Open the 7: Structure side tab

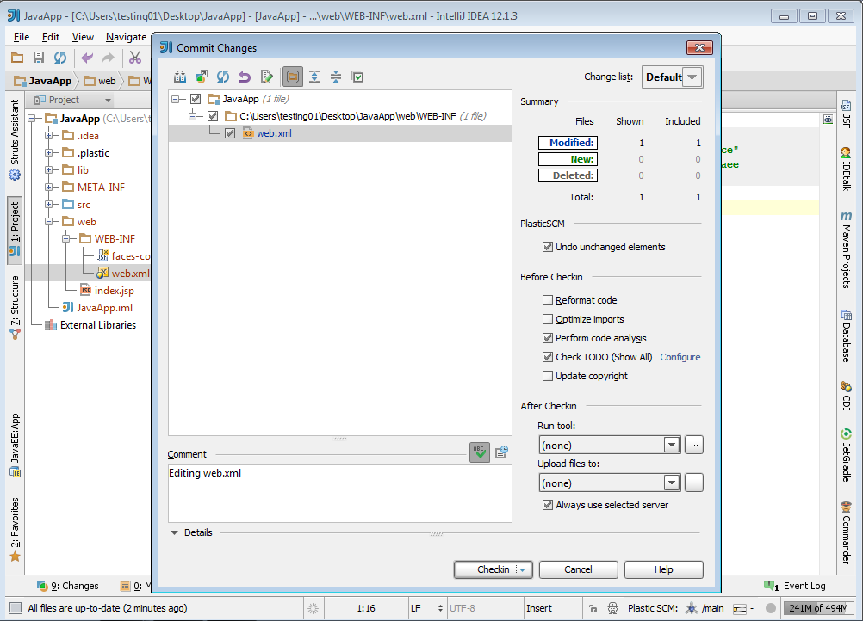coord(15,307)
